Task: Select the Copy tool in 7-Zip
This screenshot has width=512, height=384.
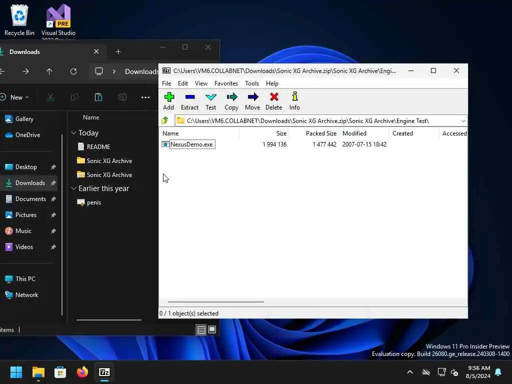Action: [x=231, y=101]
